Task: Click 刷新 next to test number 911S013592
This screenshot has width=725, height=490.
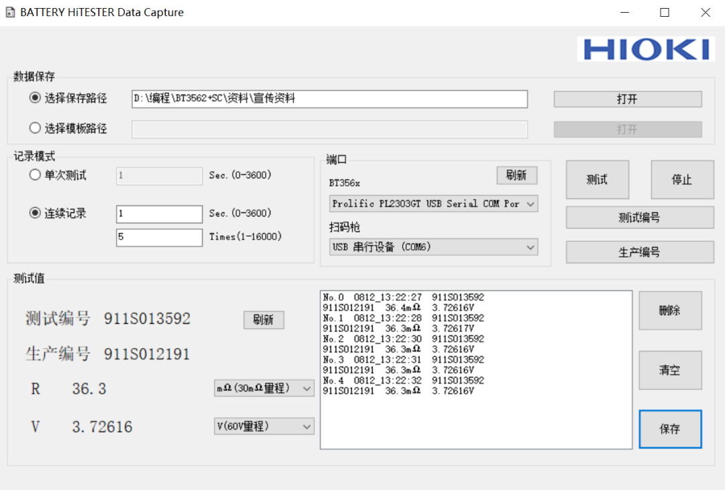Action: [x=263, y=320]
